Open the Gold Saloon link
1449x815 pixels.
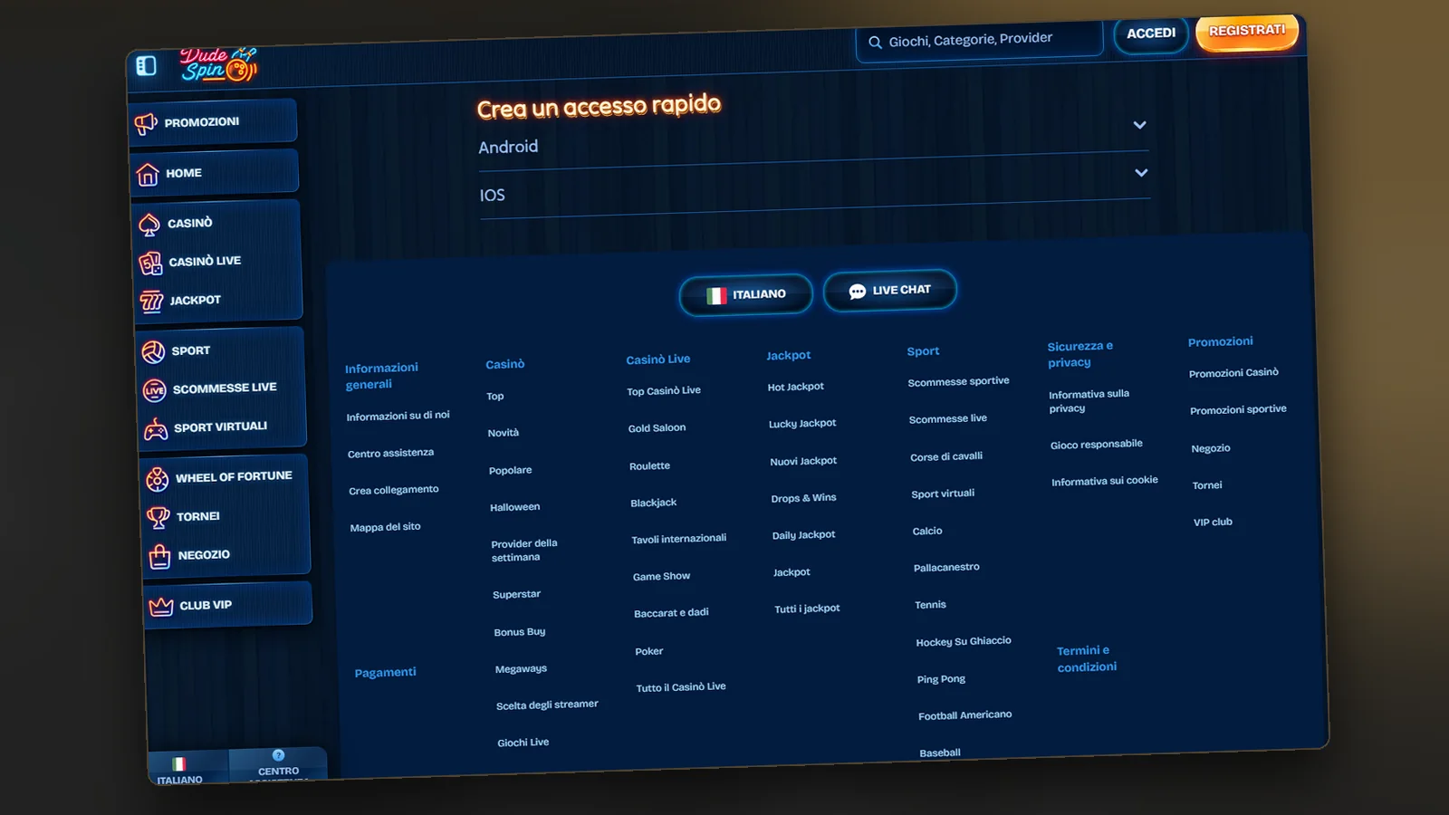pos(657,428)
